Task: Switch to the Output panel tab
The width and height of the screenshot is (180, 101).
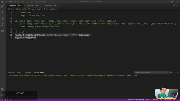Action: tap(20, 72)
